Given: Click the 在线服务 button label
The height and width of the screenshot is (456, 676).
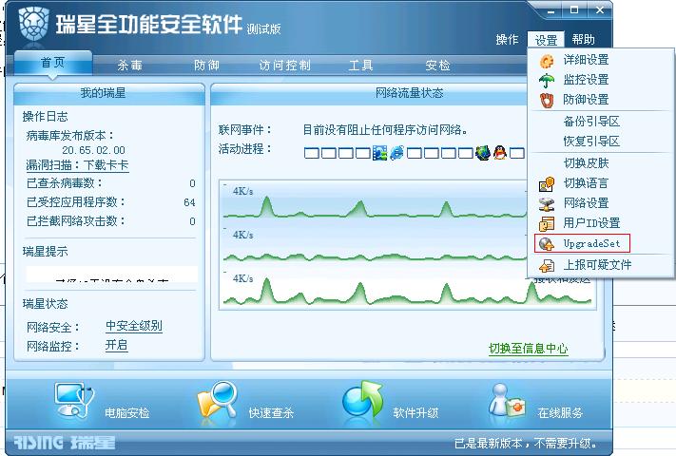Looking at the screenshot, I should click(x=560, y=413).
